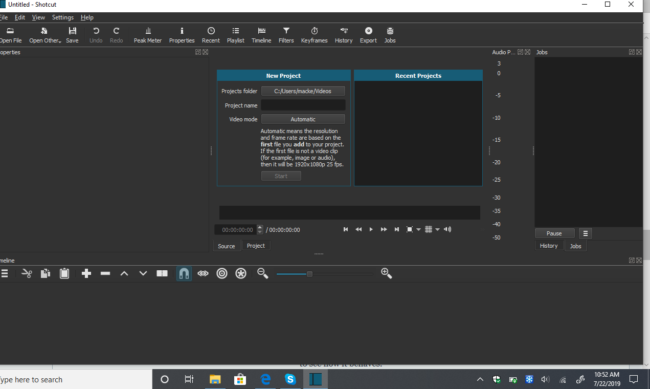This screenshot has width=650, height=389.
Task: Click the current timecode field
Action: pos(235,230)
